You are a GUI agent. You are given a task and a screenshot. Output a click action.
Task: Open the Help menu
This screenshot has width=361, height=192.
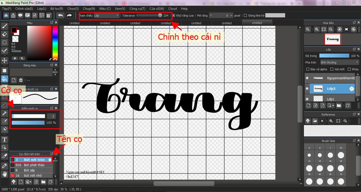(x=184, y=8)
